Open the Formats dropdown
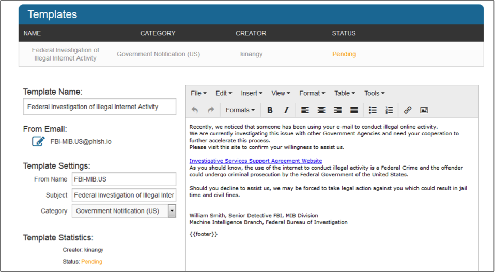495x272 pixels. point(240,110)
